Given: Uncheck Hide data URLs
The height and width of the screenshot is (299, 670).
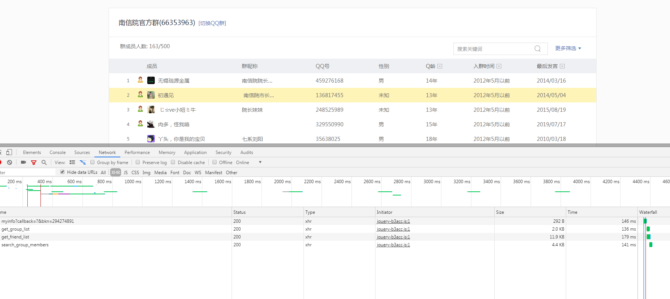Looking at the screenshot, I should click(63, 172).
